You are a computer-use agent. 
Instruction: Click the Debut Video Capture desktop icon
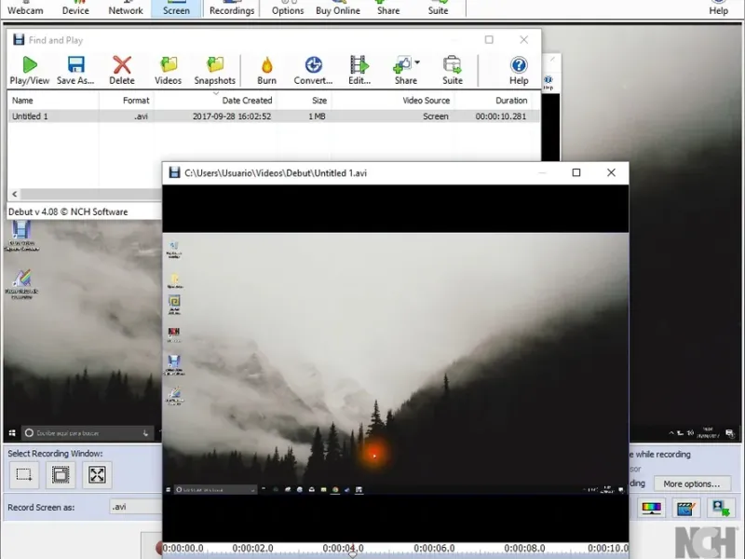point(20,237)
